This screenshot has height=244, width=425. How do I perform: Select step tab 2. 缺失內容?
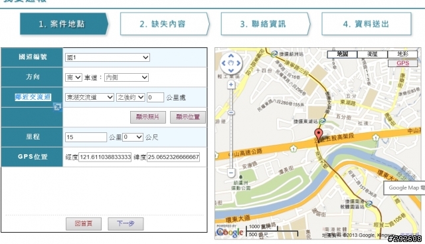(165, 24)
